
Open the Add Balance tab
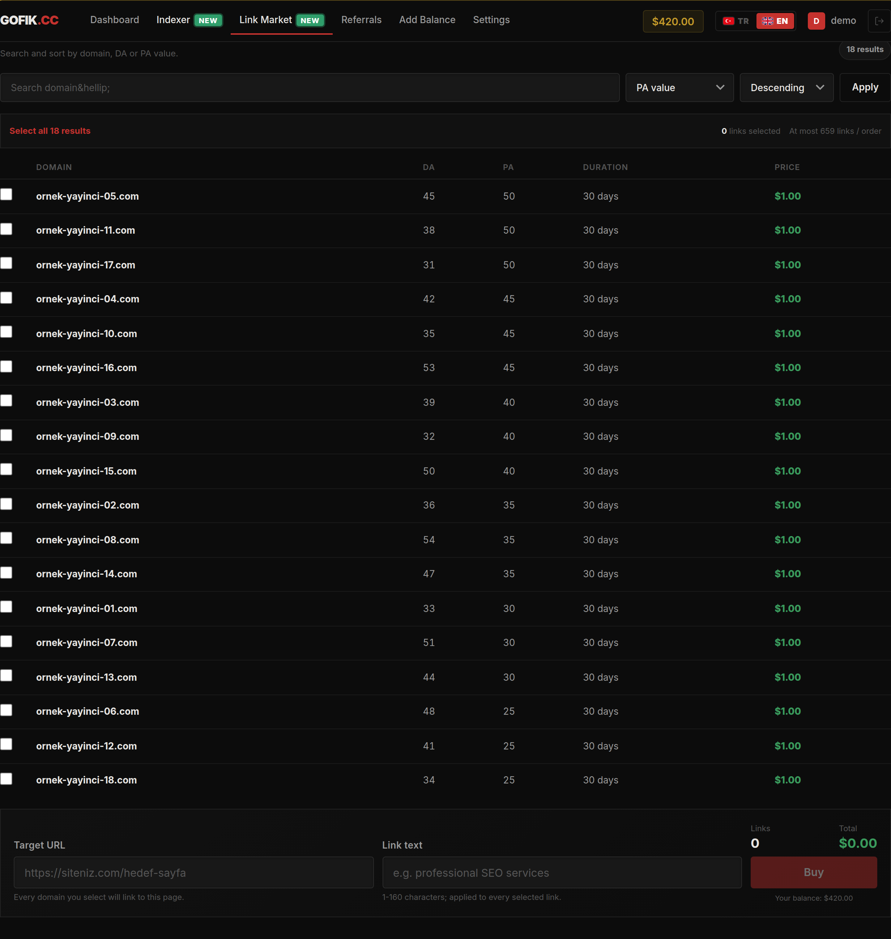[x=427, y=20]
